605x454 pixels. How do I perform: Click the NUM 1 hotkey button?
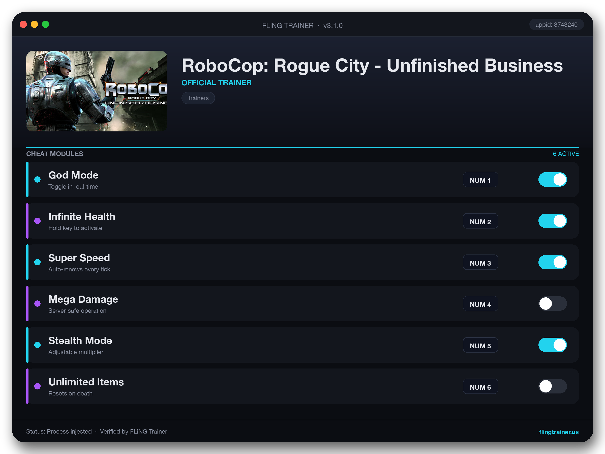pyautogui.click(x=480, y=180)
